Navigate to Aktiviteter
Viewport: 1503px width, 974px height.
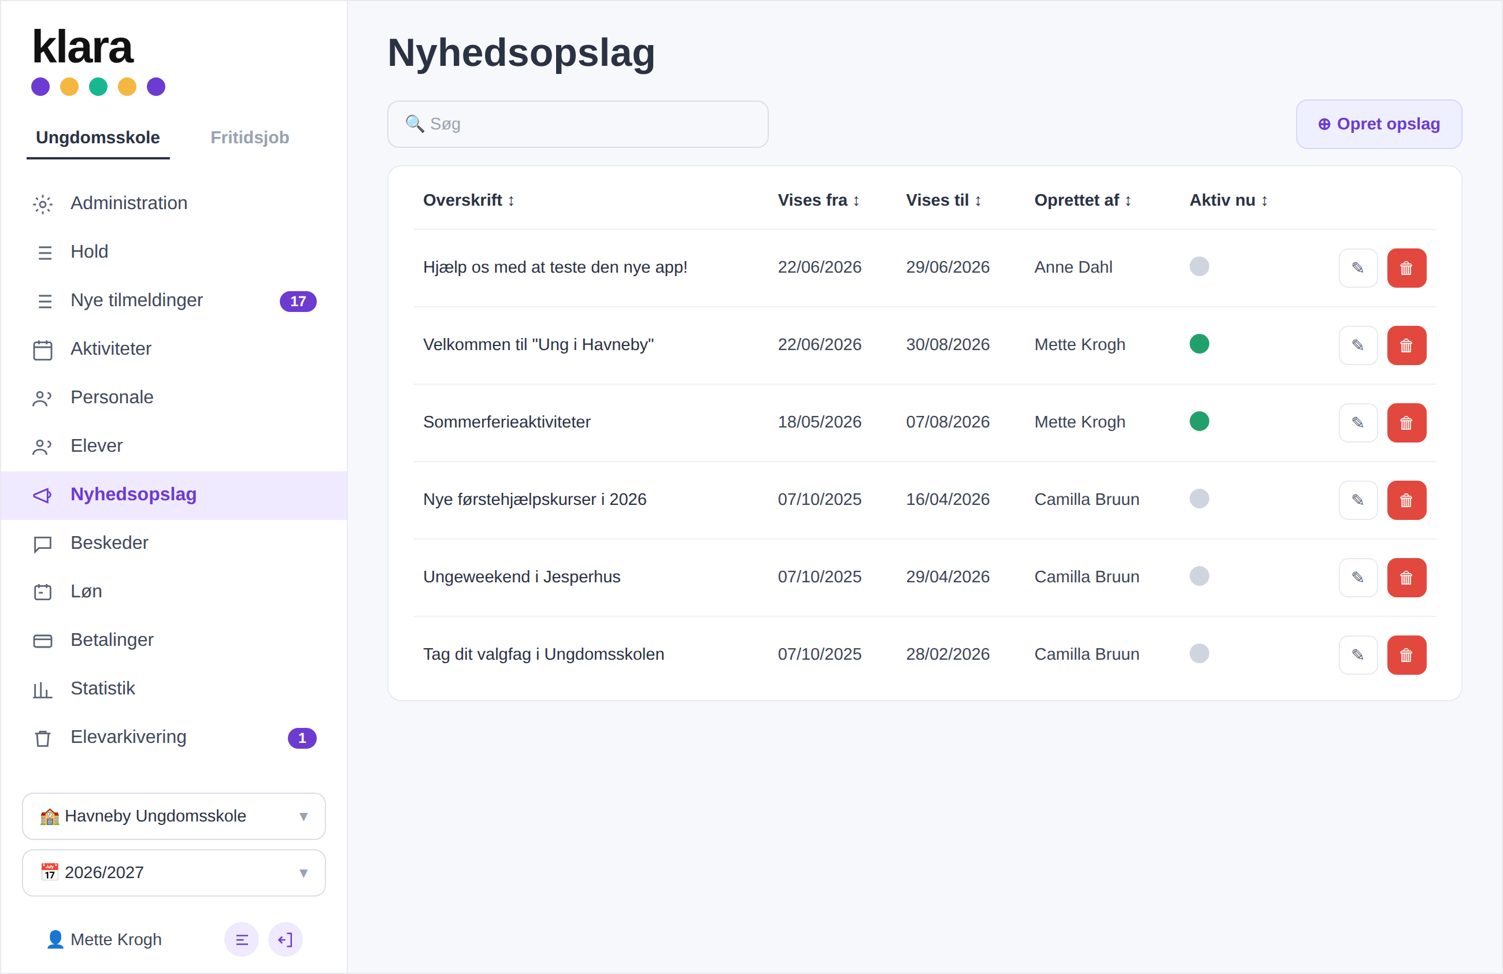click(x=173, y=349)
